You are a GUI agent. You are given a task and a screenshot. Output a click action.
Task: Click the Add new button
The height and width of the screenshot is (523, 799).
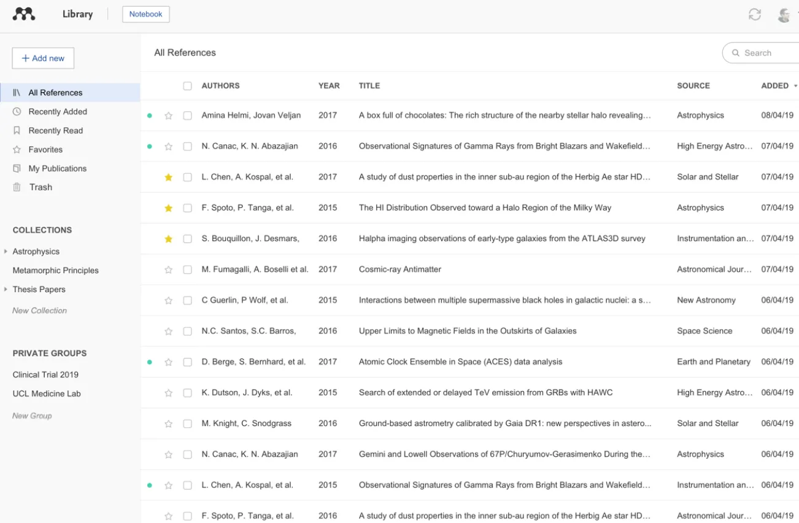click(x=43, y=58)
